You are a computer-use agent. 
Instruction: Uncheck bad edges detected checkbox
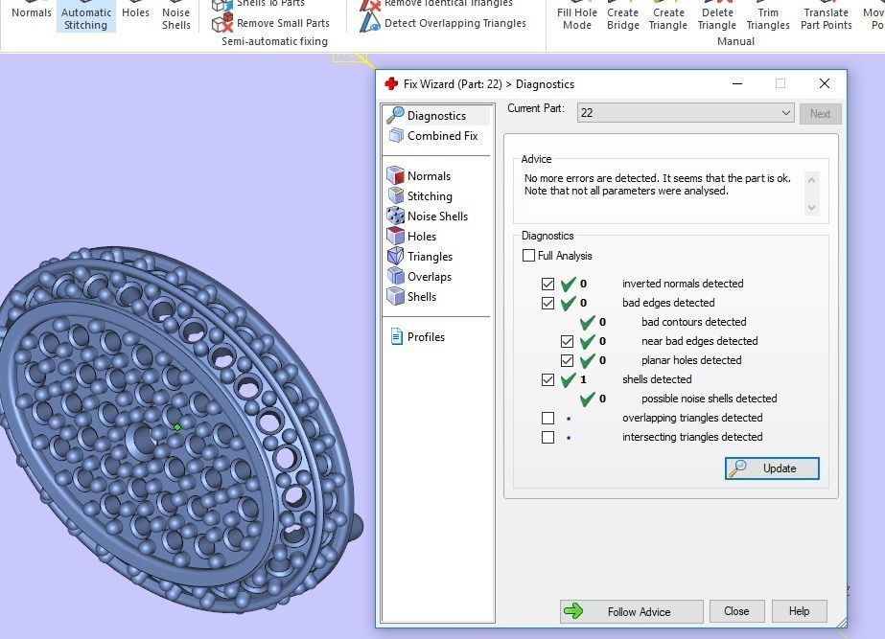point(547,303)
